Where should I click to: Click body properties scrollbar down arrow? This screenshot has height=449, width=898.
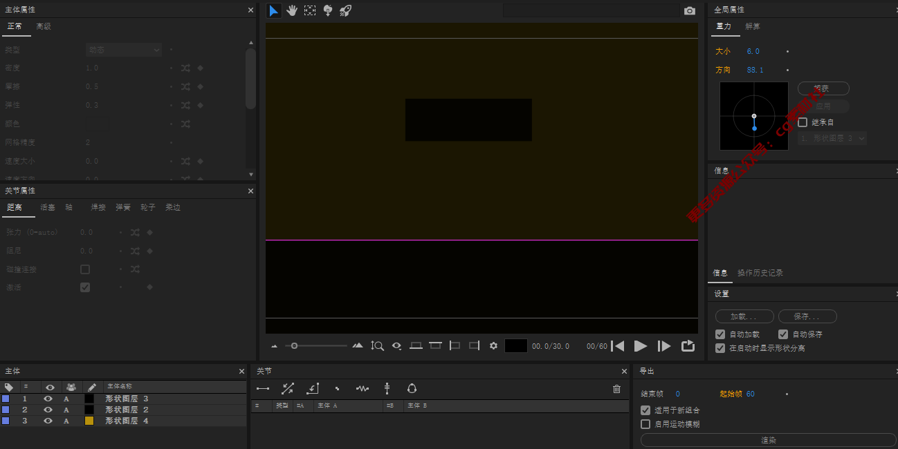(x=250, y=175)
